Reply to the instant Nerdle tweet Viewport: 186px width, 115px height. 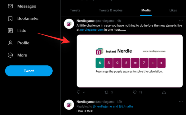tap(78, 92)
